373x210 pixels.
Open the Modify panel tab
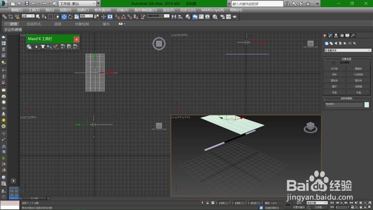[330, 35]
